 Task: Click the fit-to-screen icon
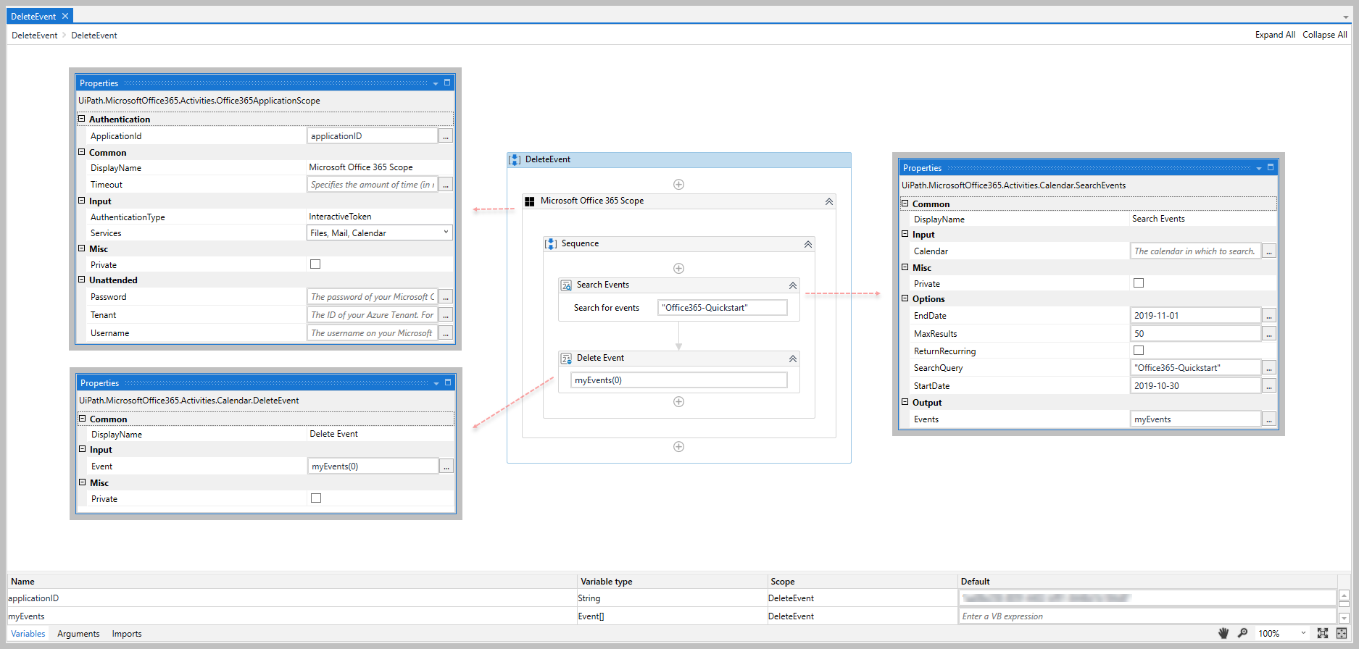pos(1323,633)
